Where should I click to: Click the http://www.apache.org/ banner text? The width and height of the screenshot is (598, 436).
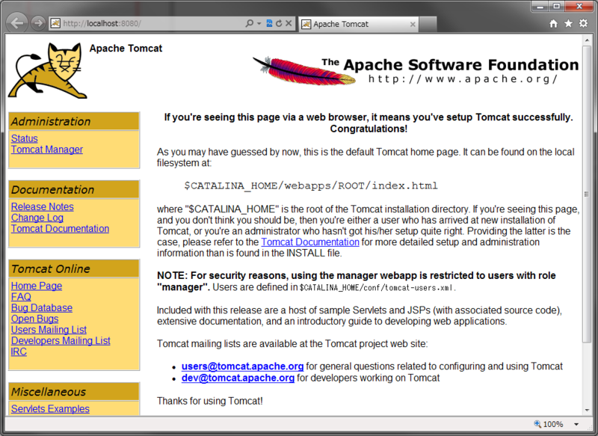tap(463, 79)
